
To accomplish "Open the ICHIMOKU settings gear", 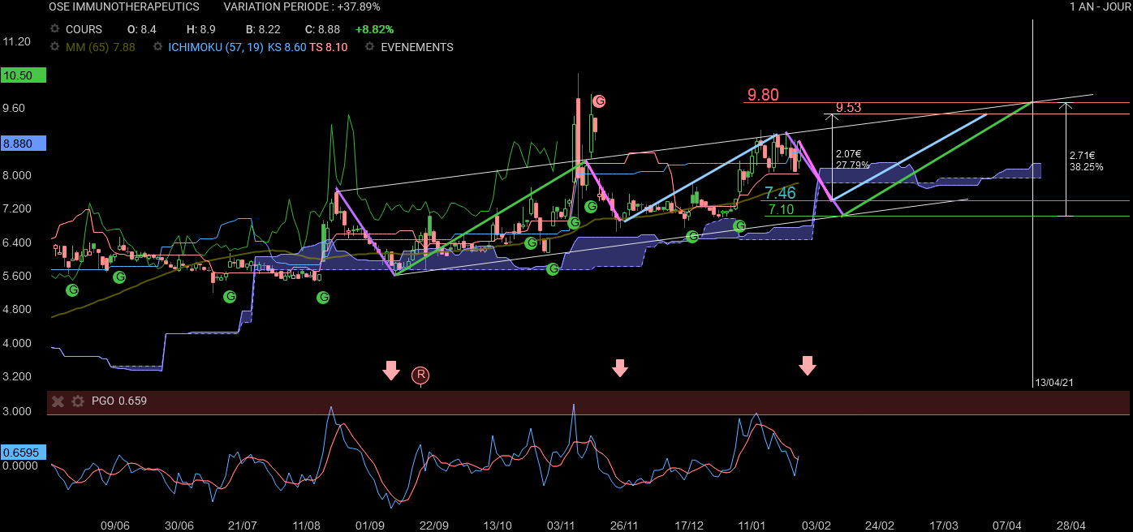I will pyautogui.click(x=157, y=47).
